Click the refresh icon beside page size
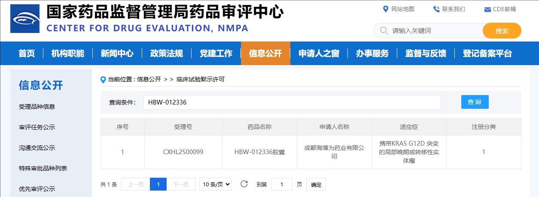 point(244,184)
